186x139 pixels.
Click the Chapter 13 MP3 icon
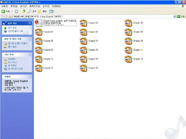pyautogui.click(x=83, y=59)
